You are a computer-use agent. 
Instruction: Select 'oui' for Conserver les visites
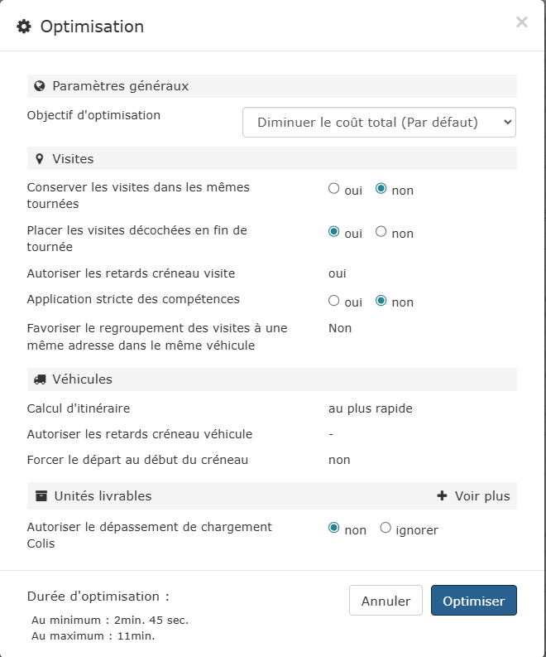pos(334,189)
